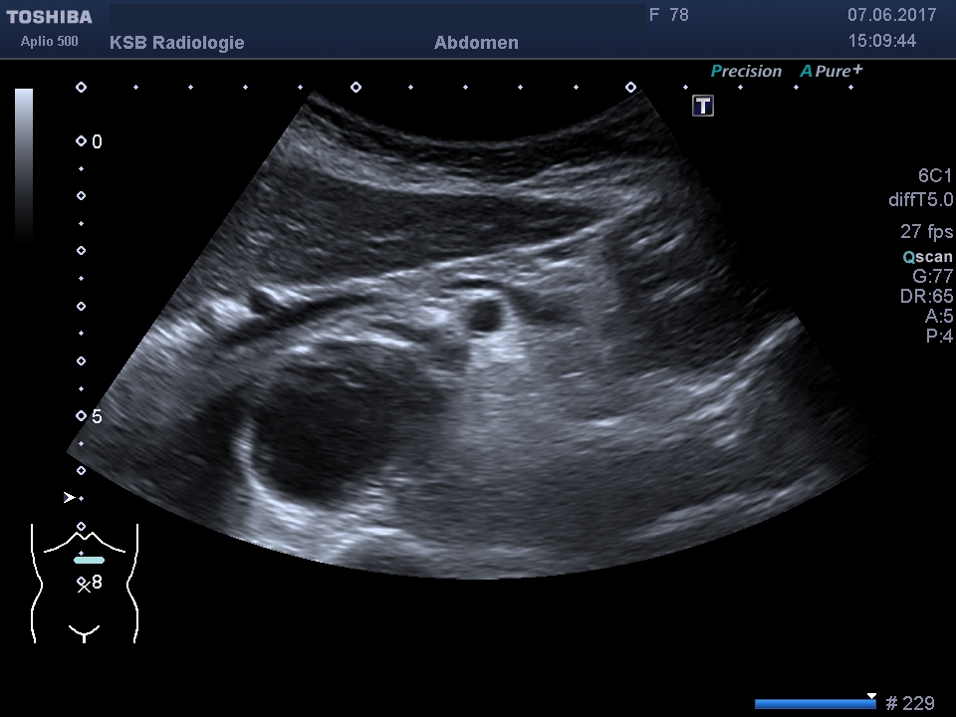Image resolution: width=956 pixels, height=717 pixels.
Task: Select the Abdomen exam preset label
Action: point(476,43)
